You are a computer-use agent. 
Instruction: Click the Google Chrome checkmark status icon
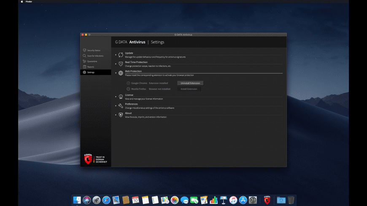[x=128, y=83]
